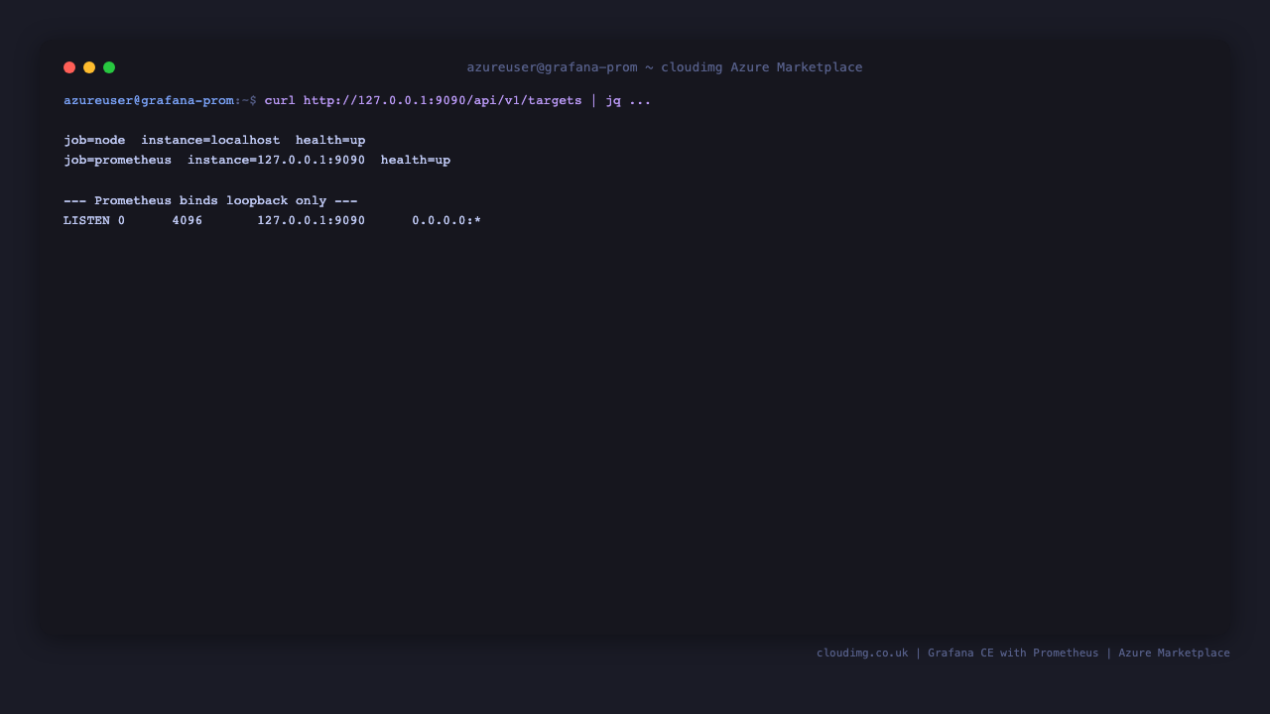Click the heading 'Prometheus binds loopback only'
Image resolution: width=1270 pixels, height=714 pixels.
[x=210, y=200]
